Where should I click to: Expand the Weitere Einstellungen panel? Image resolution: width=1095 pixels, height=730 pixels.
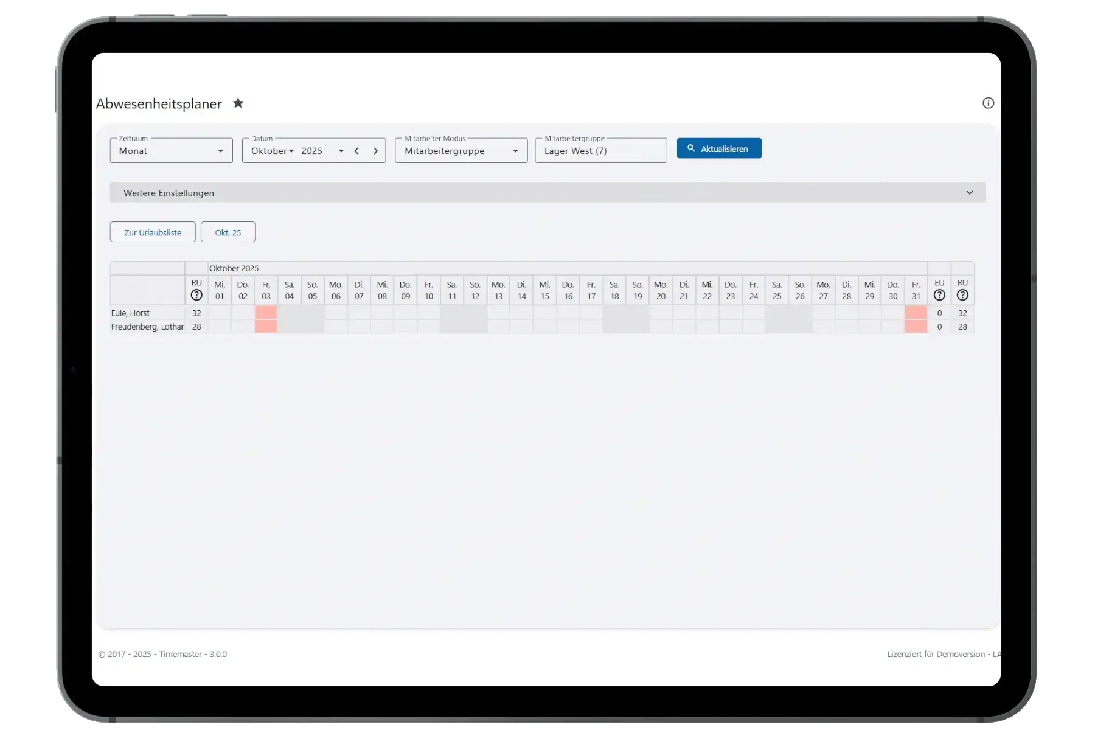pos(547,193)
